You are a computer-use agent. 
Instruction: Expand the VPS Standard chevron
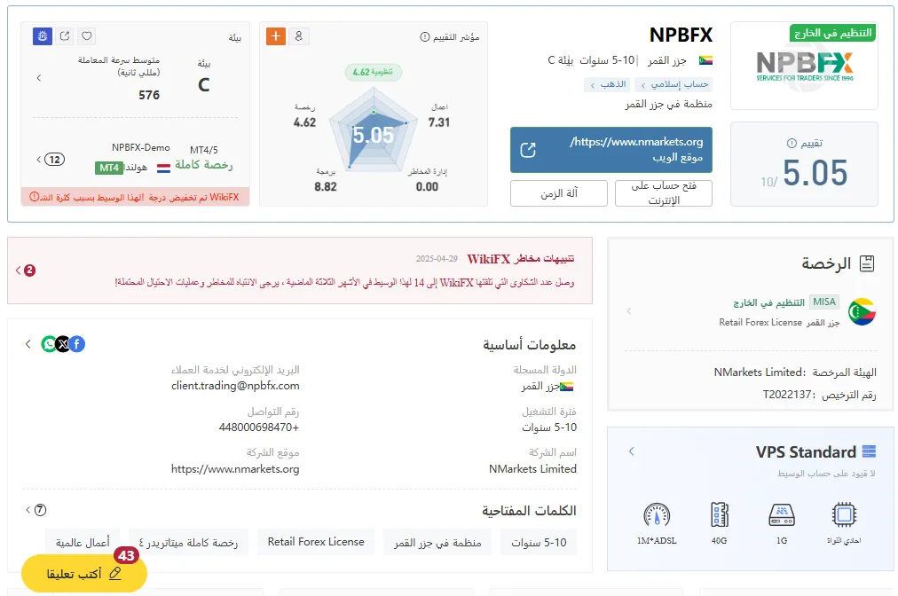632,451
